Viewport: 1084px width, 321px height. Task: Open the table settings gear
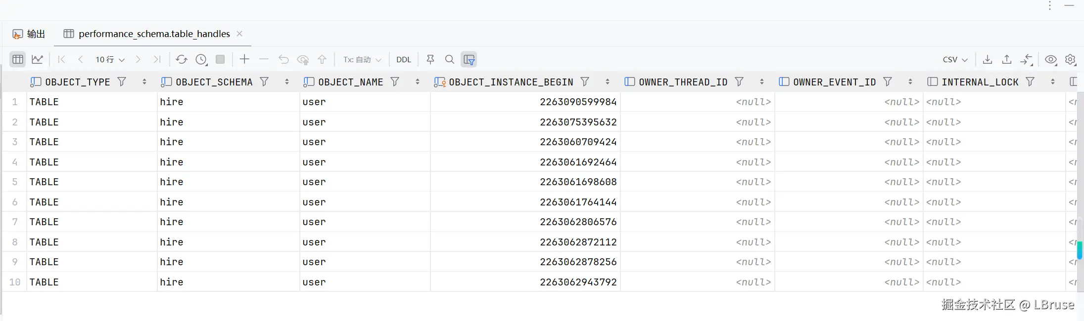(1070, 59)
